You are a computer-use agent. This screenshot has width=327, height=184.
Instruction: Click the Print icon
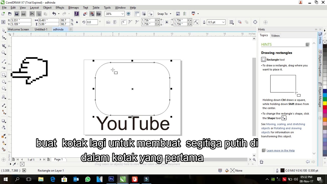(23, 14)
